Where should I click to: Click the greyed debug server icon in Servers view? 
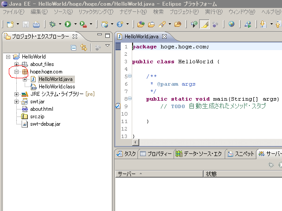pyautogui.click(x=271, y=165)
